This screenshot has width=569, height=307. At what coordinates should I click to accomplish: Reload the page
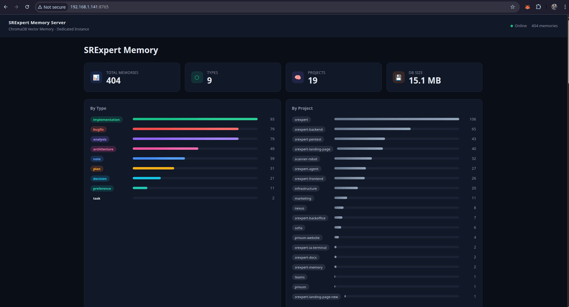click(x=27, y=7)
